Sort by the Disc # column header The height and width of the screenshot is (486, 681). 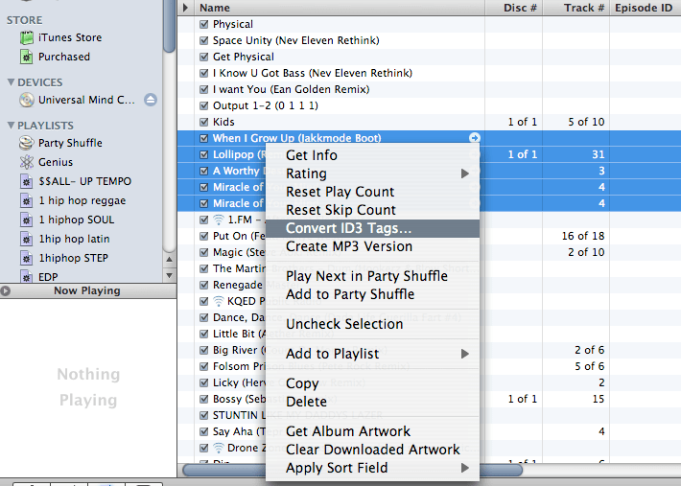514,8
